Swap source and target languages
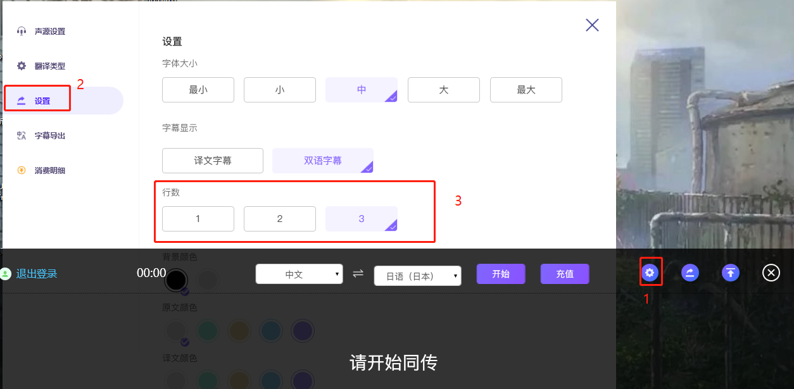The image size is (794, 389). (x=358, y=273)
